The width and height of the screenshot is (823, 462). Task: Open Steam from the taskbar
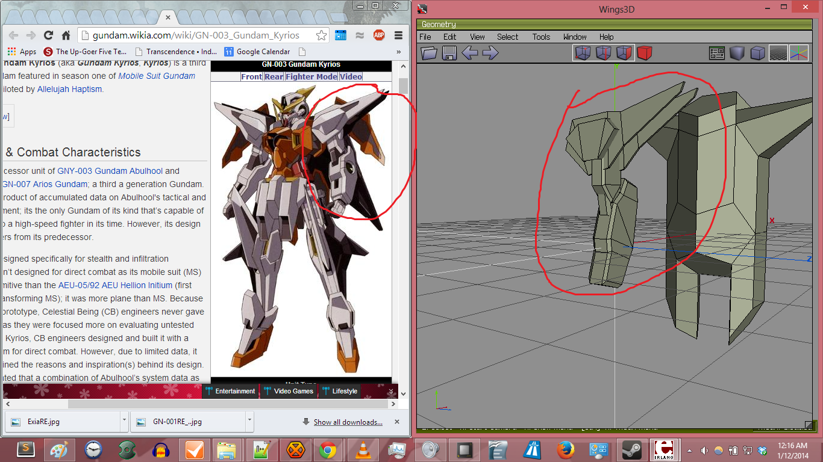tap(631, 450)
